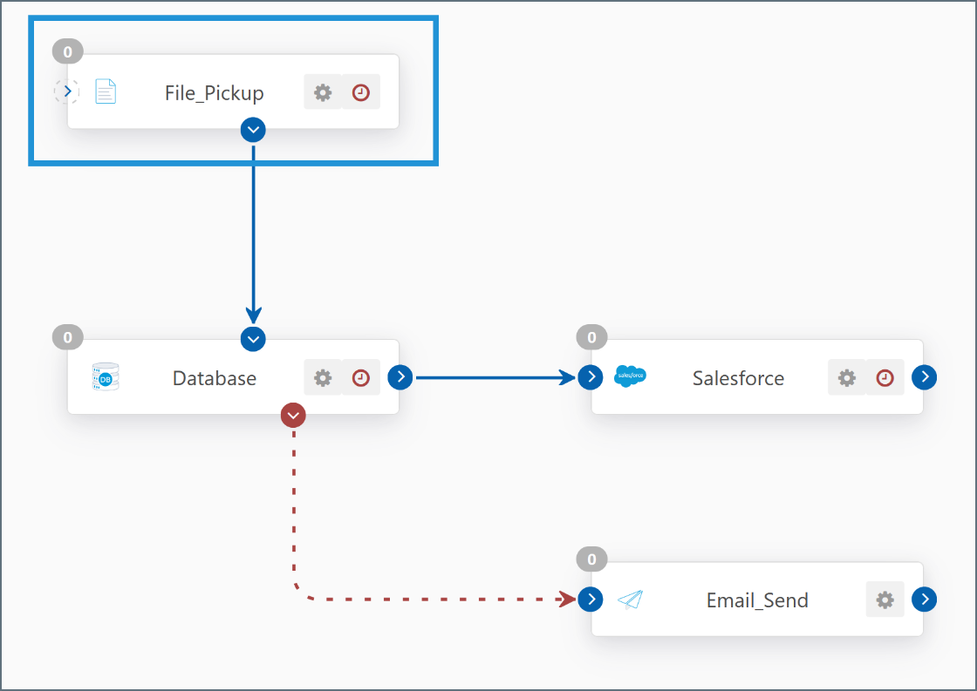Viewport: 977px width, 691px height.
Task: Click Database clock schedule icon
Action: tap(361, 377)
